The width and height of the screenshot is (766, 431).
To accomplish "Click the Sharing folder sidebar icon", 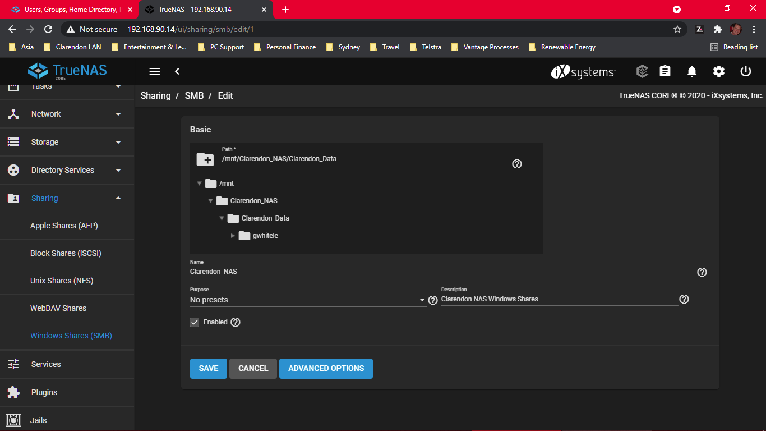I will tap(13, 198).
